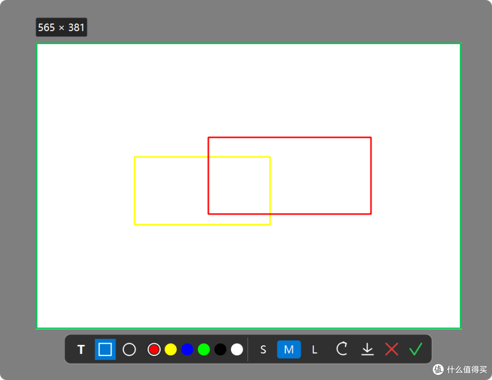This screenshot has height=380, width=492.
Task: Pick the blue color swatch
Action: click(x=187, y=349)
